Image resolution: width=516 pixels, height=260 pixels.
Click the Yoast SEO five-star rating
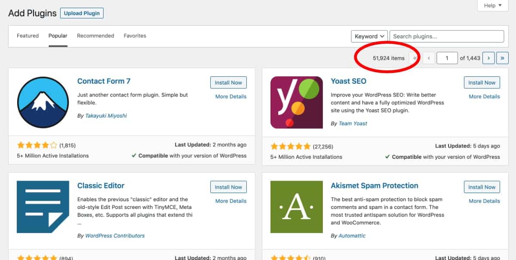[291, 147]
